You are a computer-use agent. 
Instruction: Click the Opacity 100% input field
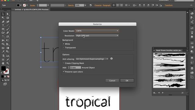[80, 5]
